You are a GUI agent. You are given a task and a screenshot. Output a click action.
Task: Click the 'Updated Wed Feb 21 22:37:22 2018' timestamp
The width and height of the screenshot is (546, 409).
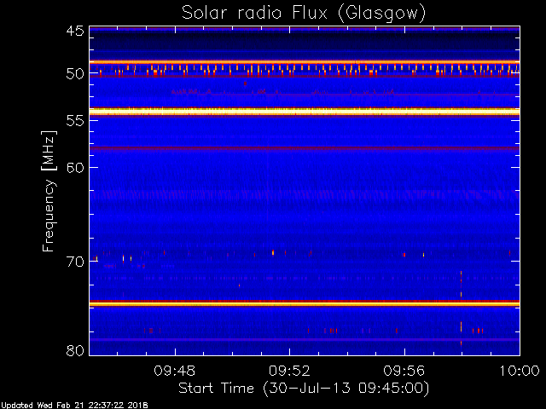tap(74, 406)
